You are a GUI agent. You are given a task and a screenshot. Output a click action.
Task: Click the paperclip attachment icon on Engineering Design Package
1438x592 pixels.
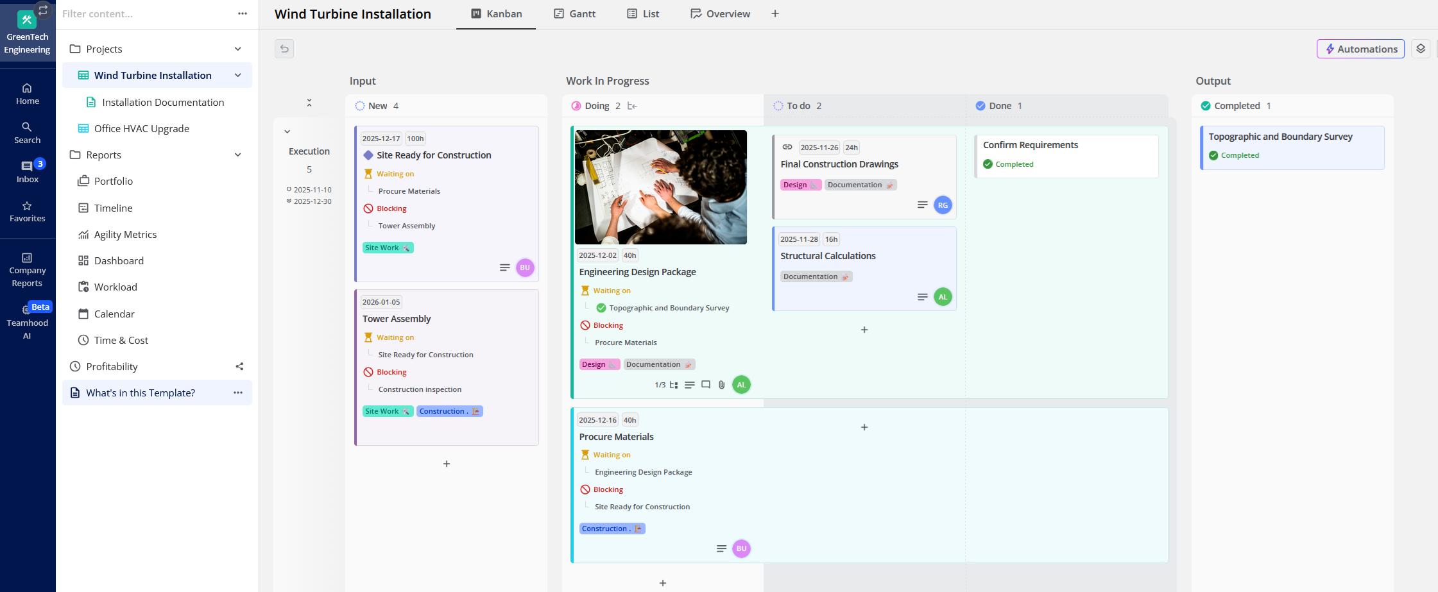tap(721, 384)
